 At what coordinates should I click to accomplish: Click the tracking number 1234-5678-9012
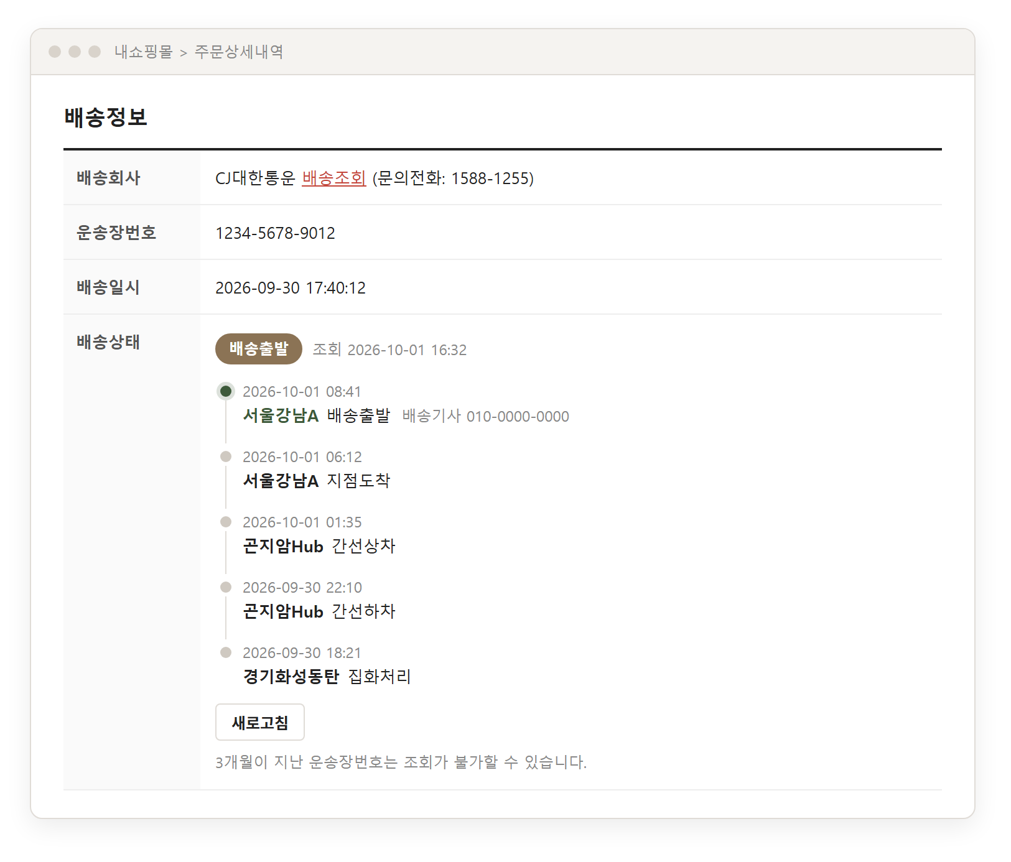coord(275,233)
